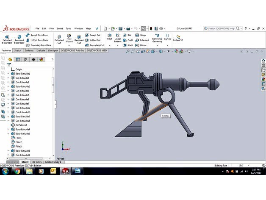Viewport: 266px width, 200px height.
Task: Open the Motion Study 1 tab
Action: click(53, 162)
